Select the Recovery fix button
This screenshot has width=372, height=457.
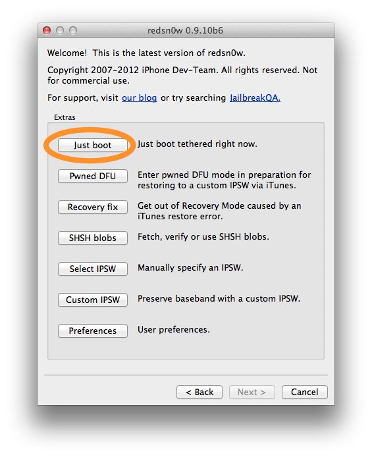coord(93,207)
